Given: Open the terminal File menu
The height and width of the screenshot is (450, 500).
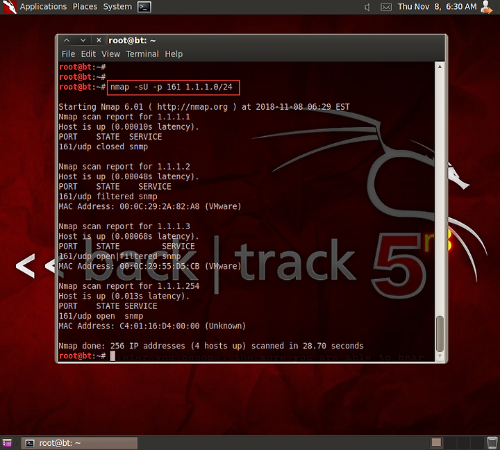Looking at the screenshot, I should (68, 54).
